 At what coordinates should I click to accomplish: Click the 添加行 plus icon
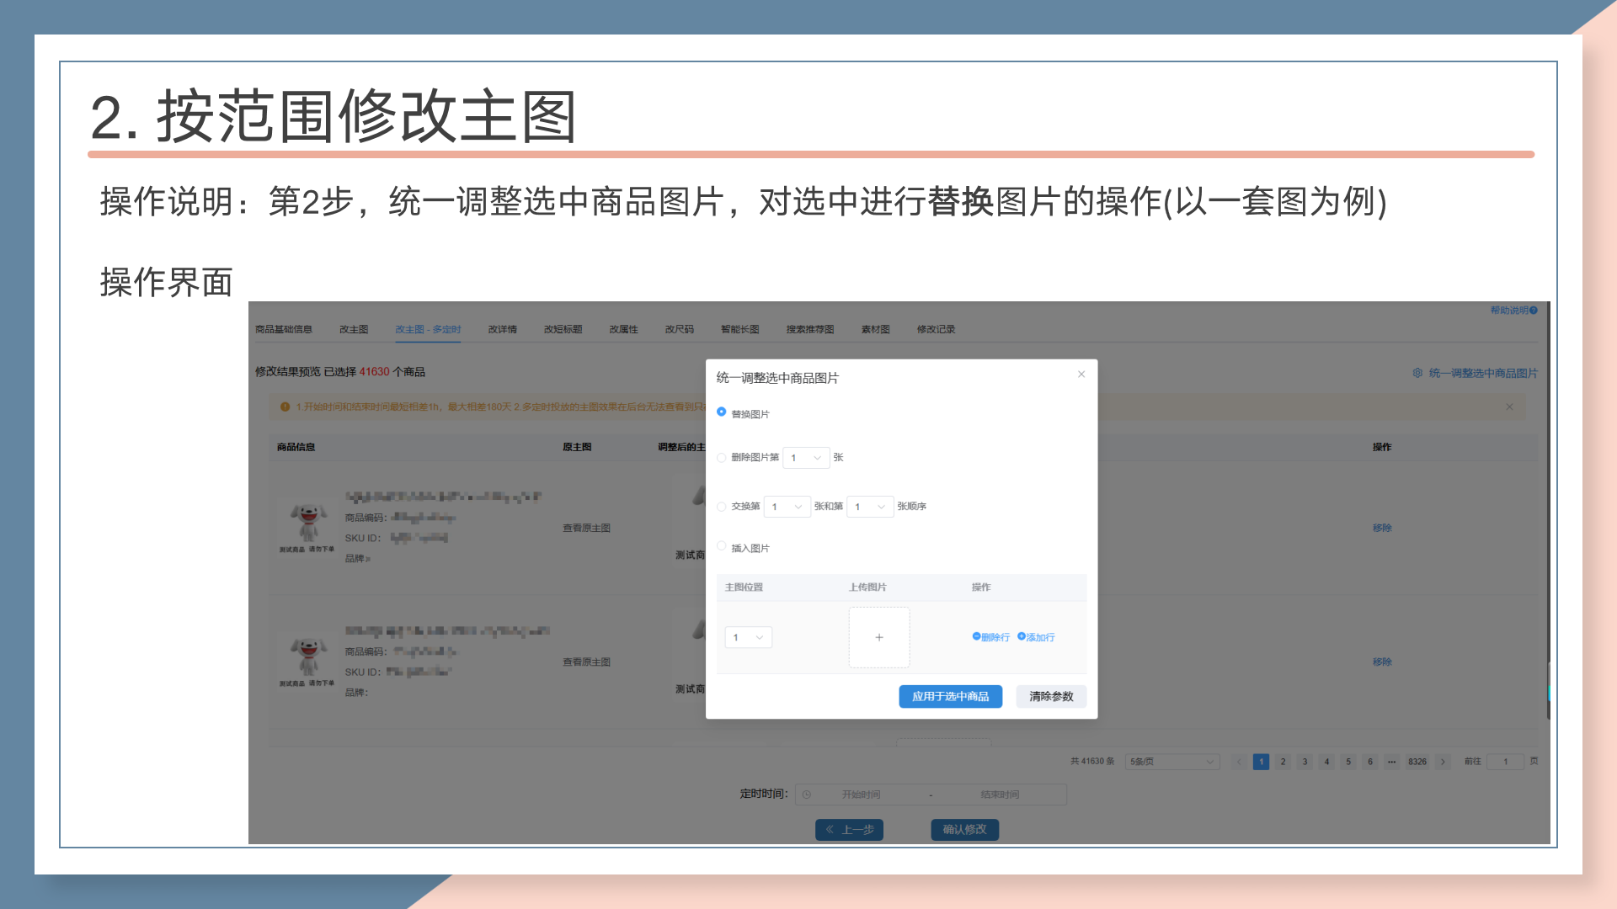coord(1022,637)
